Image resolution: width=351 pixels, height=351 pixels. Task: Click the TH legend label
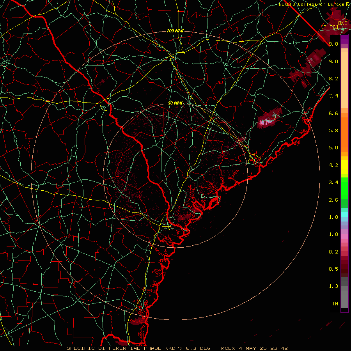(x=335, y=304)
